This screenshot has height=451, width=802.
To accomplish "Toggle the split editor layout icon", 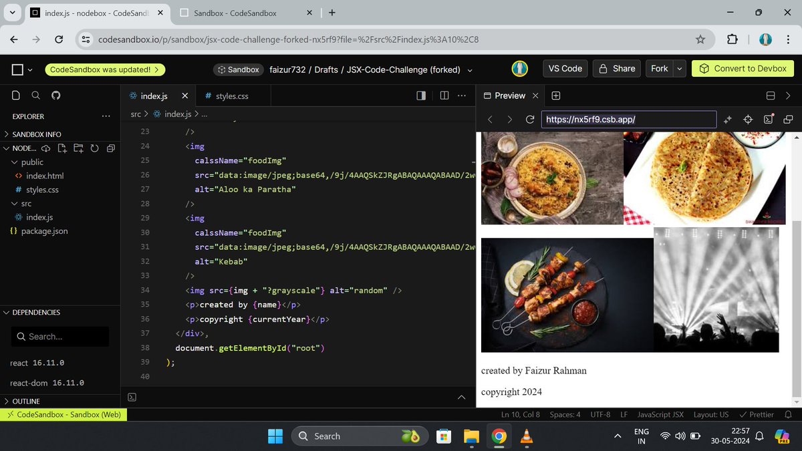I will pyautogui.click(x=444, y=95).
